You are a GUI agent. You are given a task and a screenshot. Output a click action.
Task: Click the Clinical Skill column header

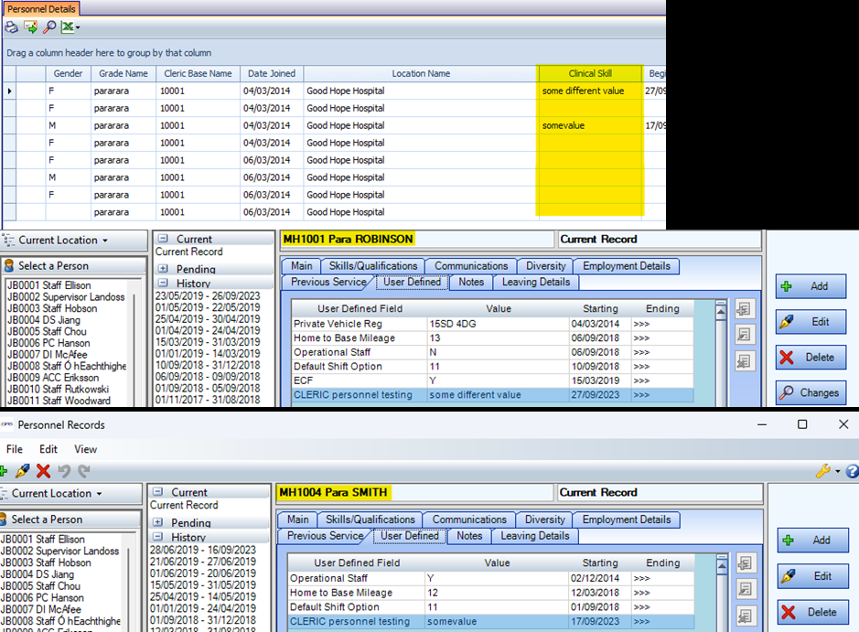590,73
